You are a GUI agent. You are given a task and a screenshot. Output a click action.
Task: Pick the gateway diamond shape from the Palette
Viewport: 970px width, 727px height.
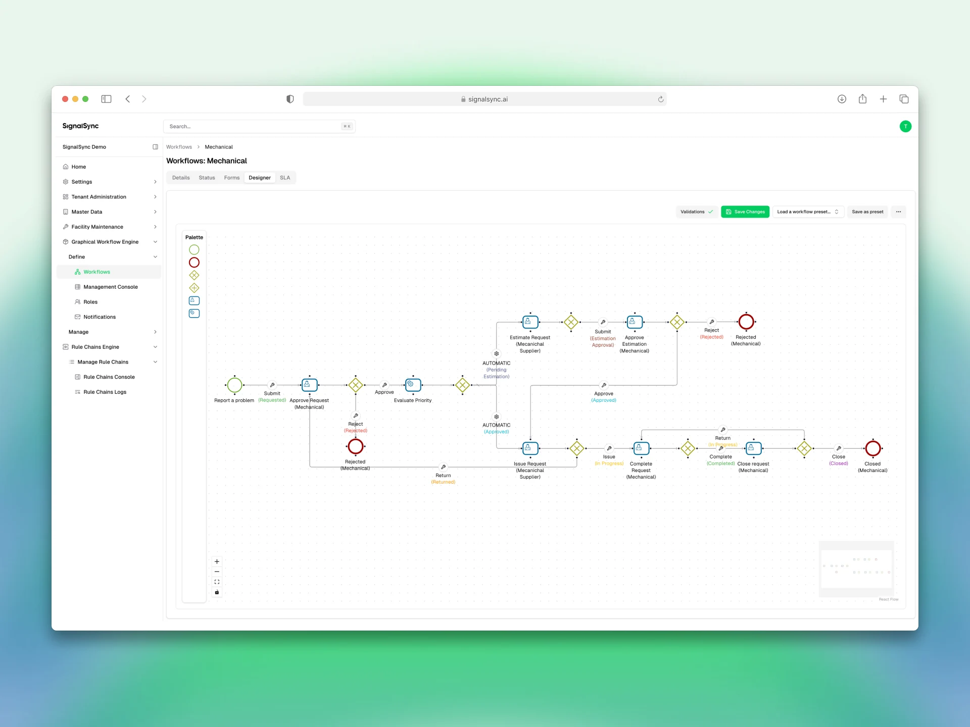[194, 275]
